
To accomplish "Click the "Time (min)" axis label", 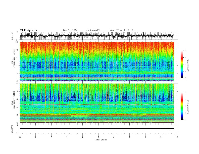I will click(x=101, y=140).
